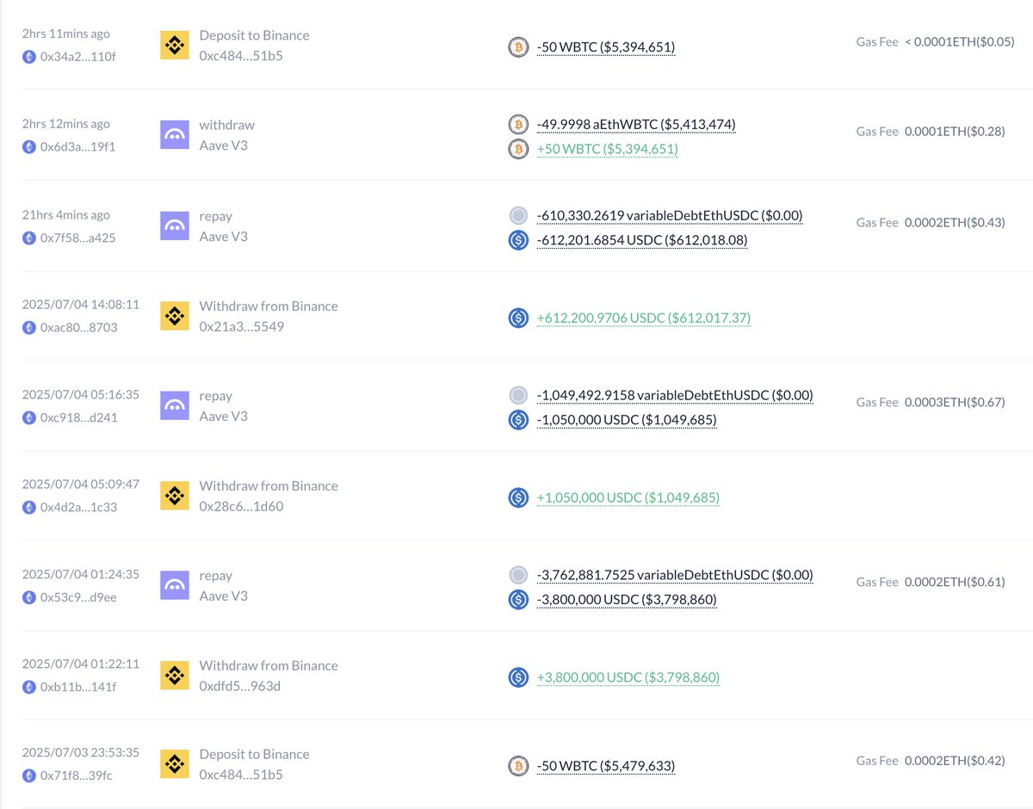The image size is (1033, 809).
Task: Click Aave icon in the withdraw row
Action: pyautogui.click(x=175, y=135)
